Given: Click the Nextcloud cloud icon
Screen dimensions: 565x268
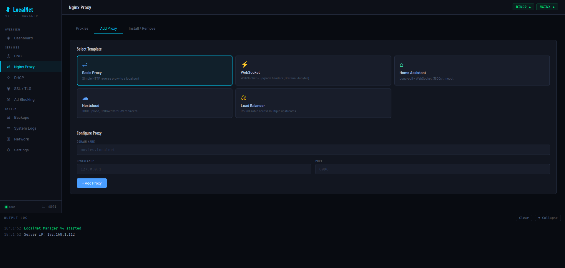Looking at the screenshot, I should [85, 98].
